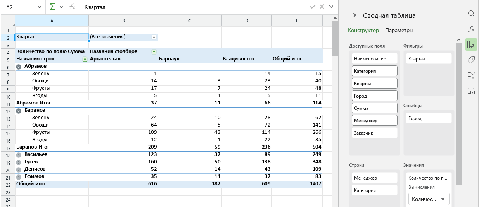This screenshot has height=207, width=479.
Task: Click value 266 in the Фрукты row
Action: point(316,132)
